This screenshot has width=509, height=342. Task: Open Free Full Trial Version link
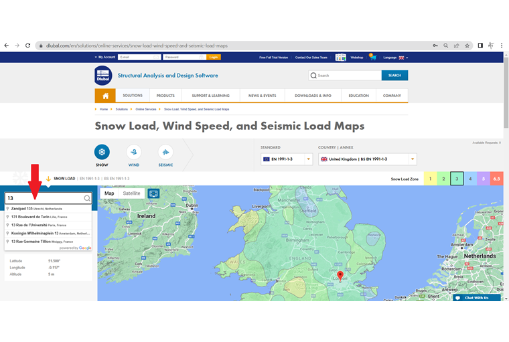click(274, 58)
